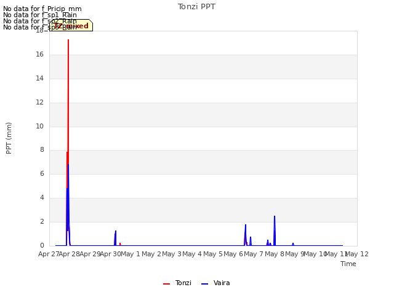Click the blue Vaira spike near May 6
This screenshot has height=295, width=394.
[246, 235]
